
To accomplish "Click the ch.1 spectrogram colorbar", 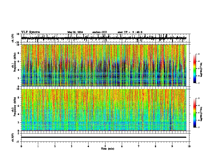I will click(195, 69).
